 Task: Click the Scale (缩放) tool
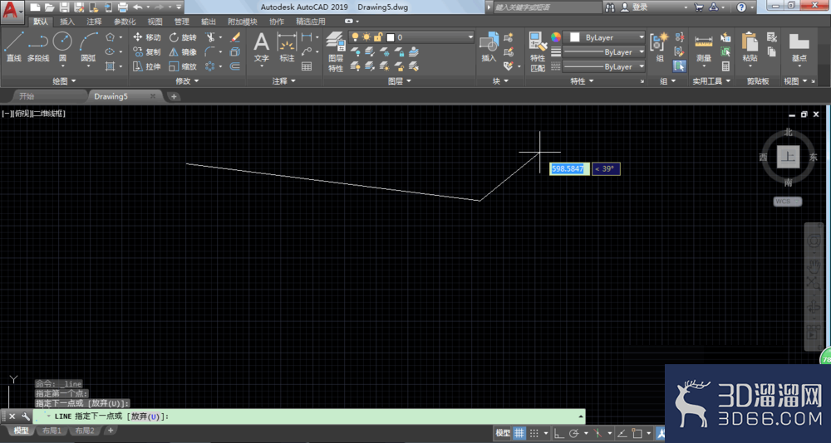click(183, 66)
